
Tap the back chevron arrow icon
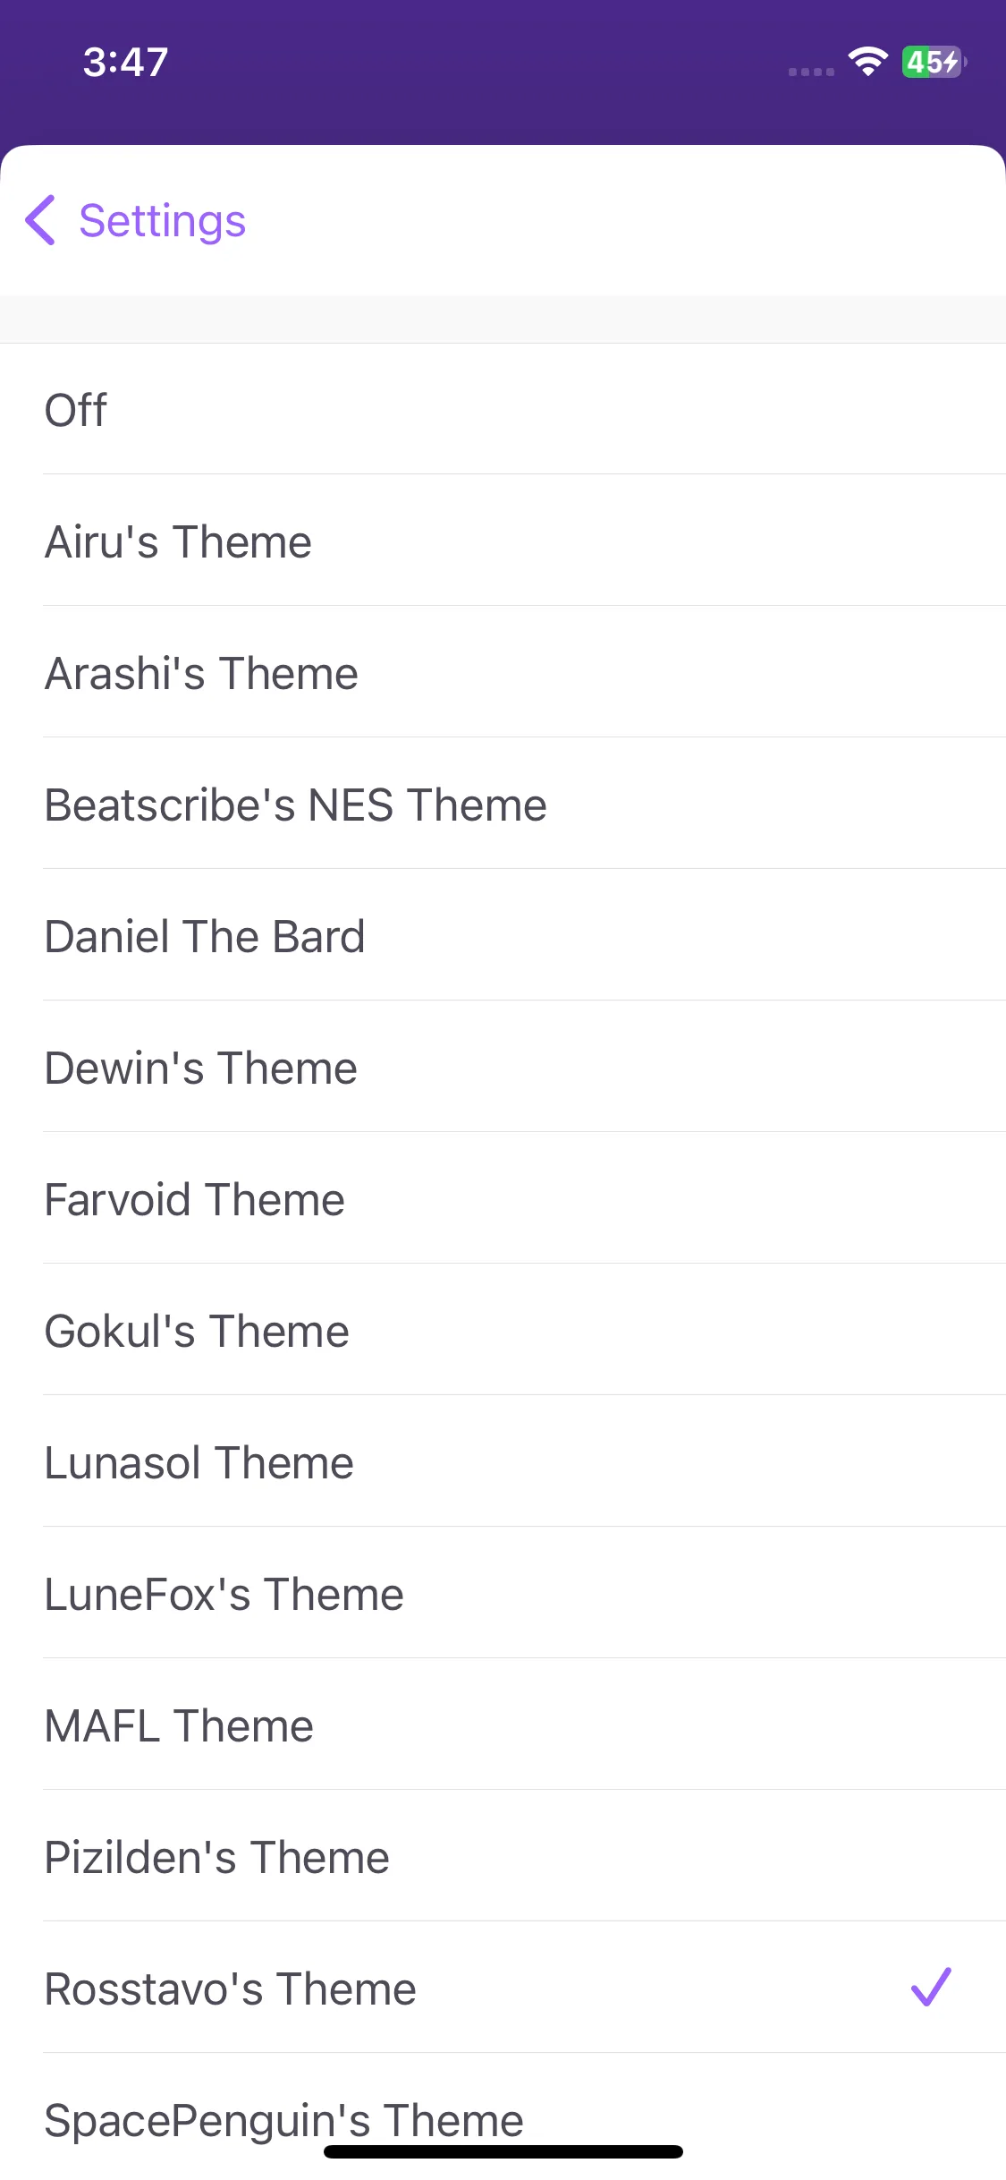(40, 220)
